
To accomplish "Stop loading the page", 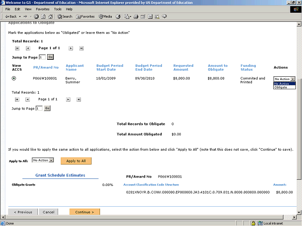I will pyautogui.click(x=36, y=16).
